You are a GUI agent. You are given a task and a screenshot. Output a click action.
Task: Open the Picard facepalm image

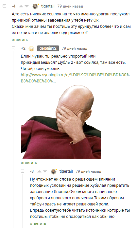tap(61, 122)
